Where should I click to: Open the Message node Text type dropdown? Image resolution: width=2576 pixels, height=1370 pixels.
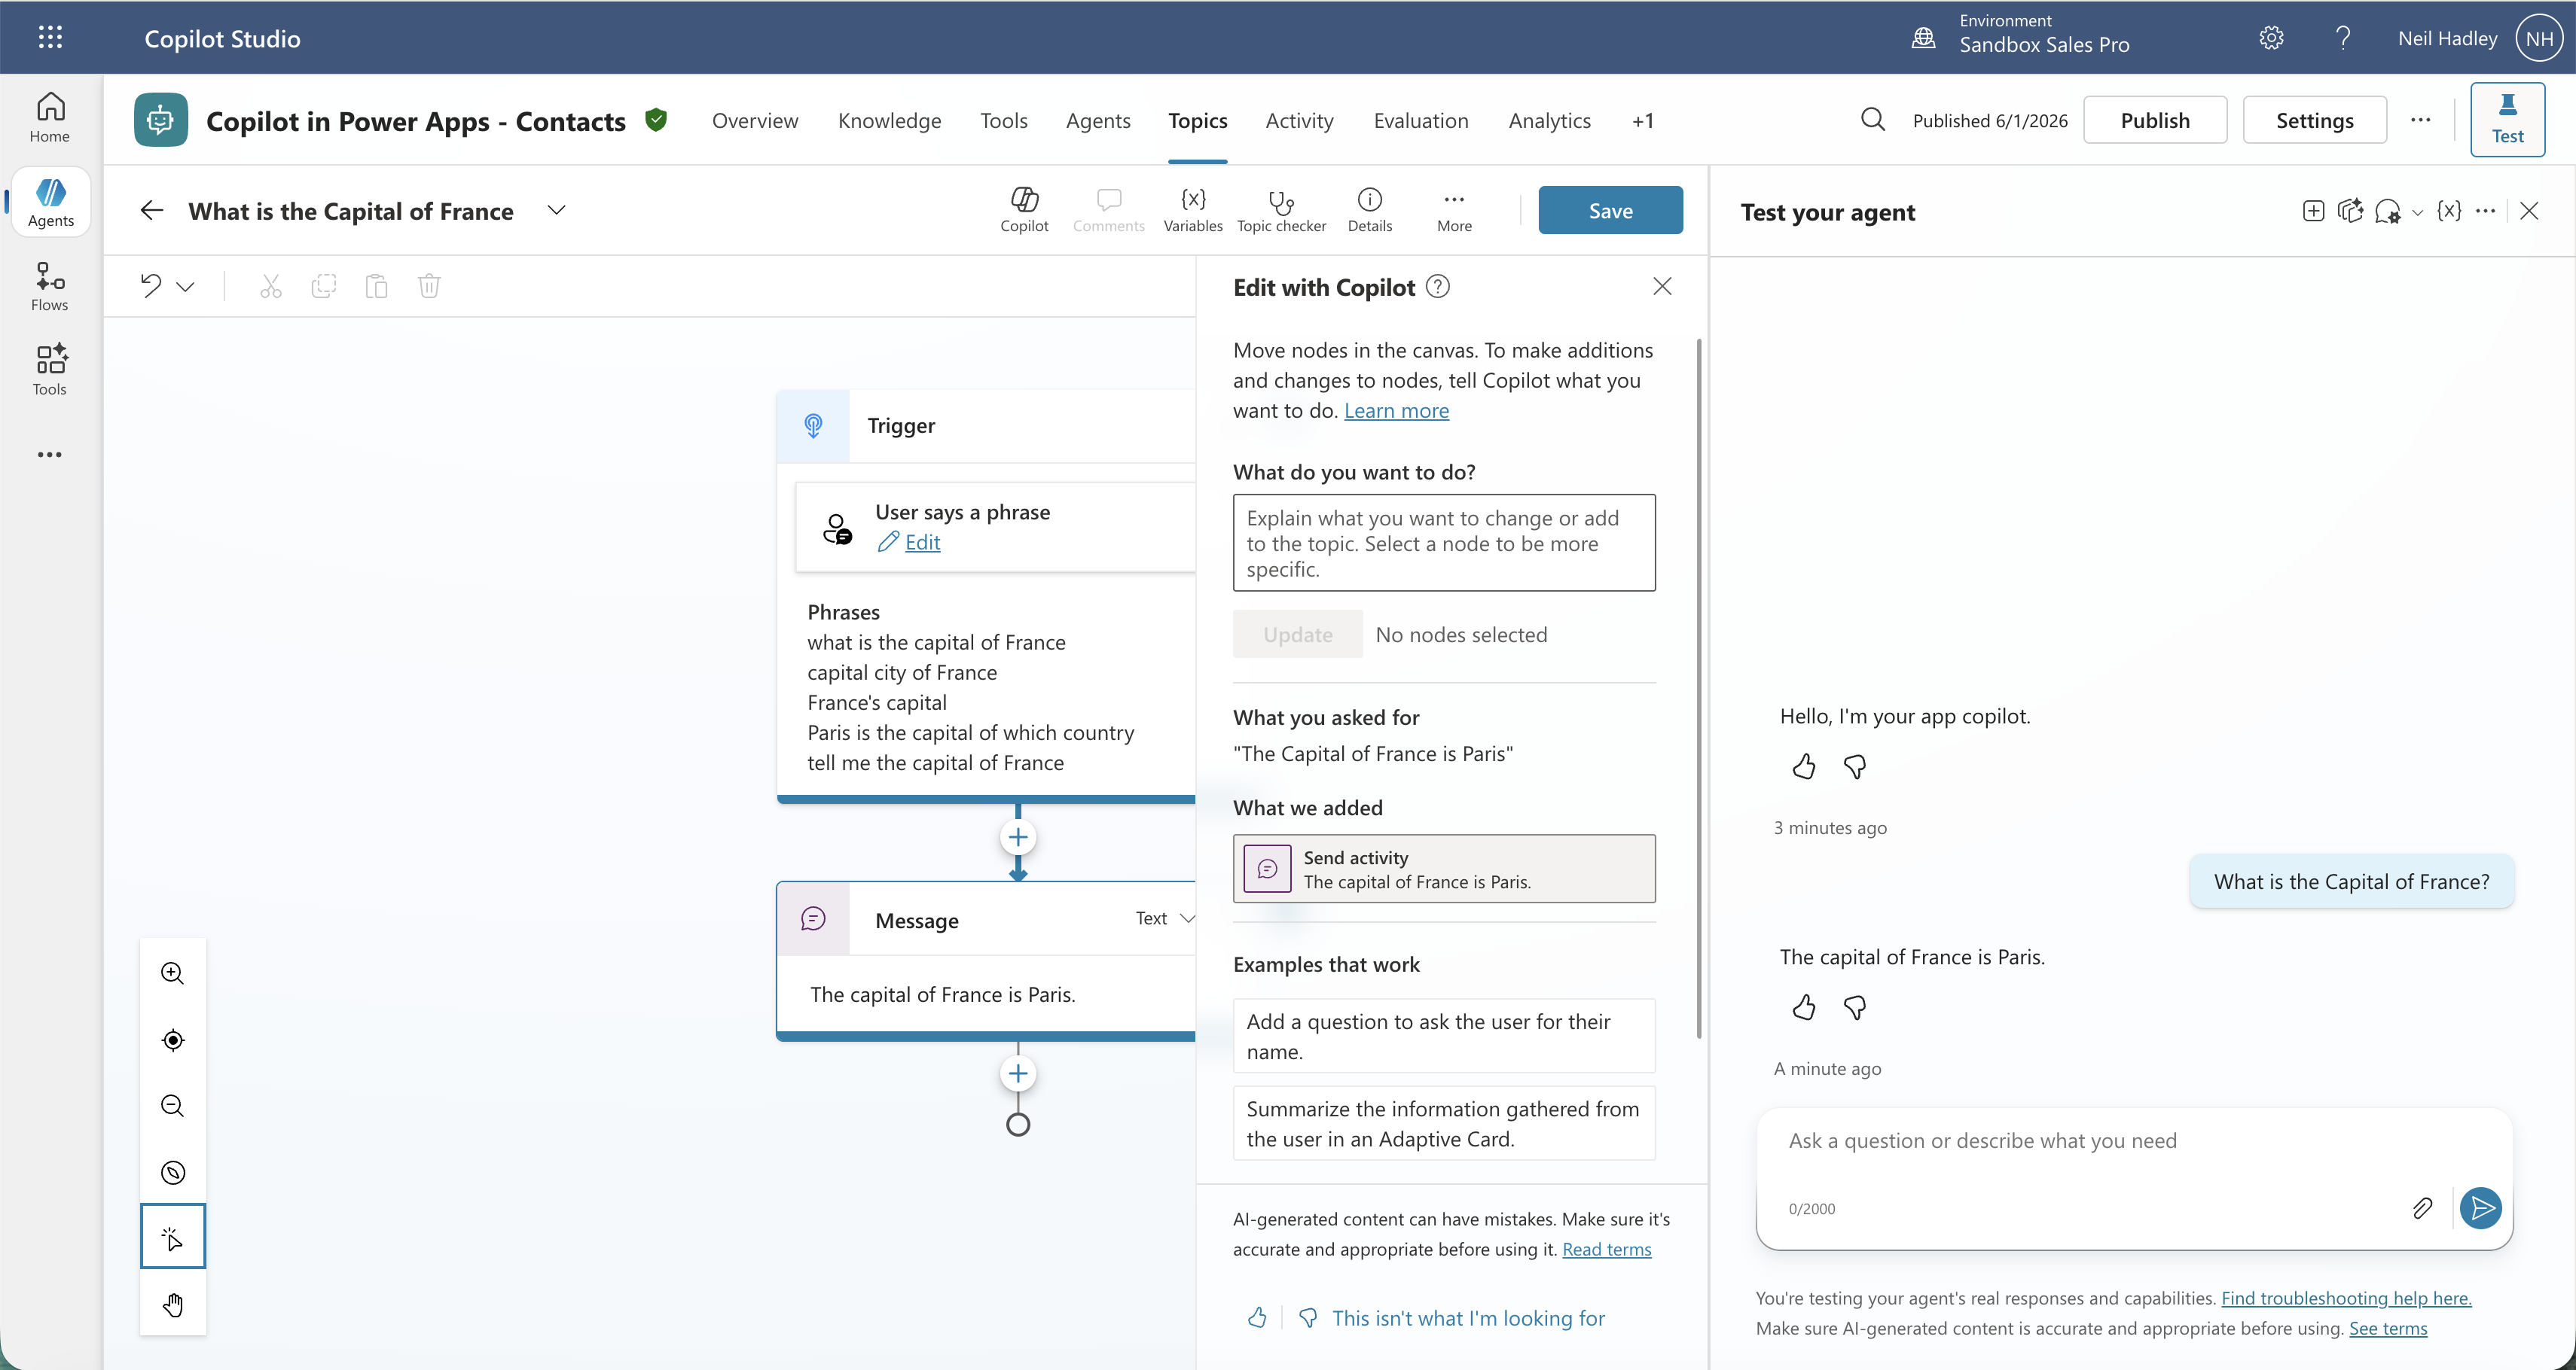(1165, 918)
